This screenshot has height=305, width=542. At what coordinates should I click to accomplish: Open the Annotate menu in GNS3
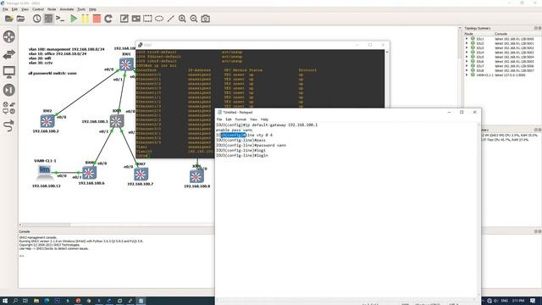click(x=67, y=9)
